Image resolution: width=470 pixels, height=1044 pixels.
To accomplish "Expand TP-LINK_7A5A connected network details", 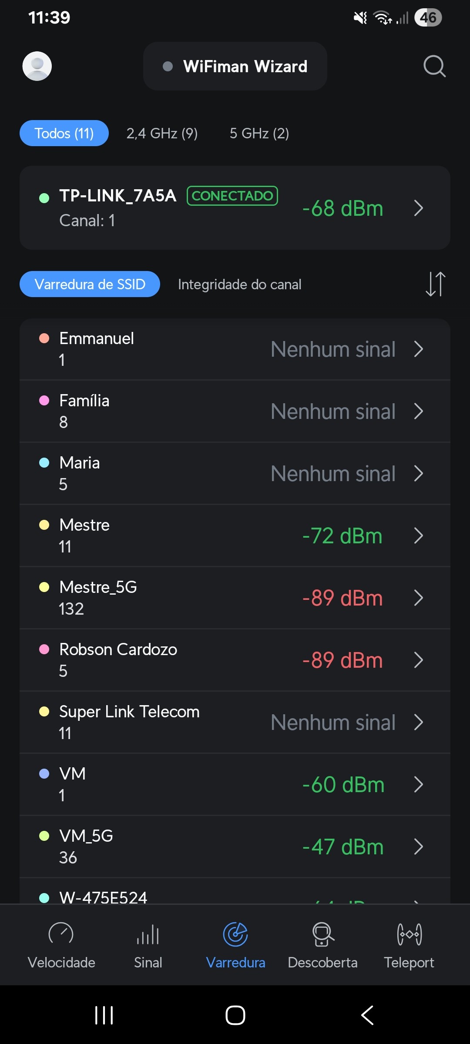I will [x=418, y=208].
